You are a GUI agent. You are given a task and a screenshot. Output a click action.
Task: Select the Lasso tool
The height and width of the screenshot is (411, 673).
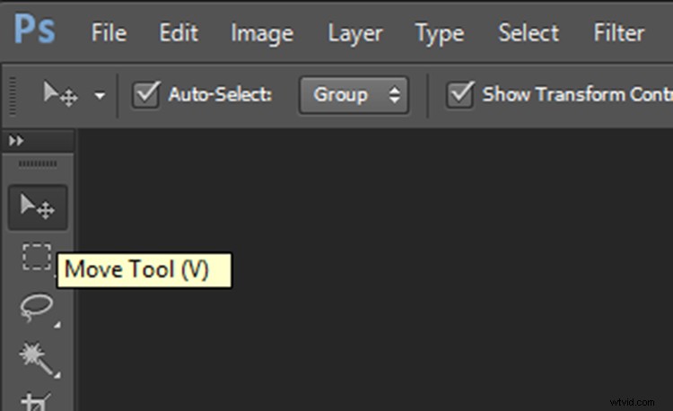tap(37, 308)
